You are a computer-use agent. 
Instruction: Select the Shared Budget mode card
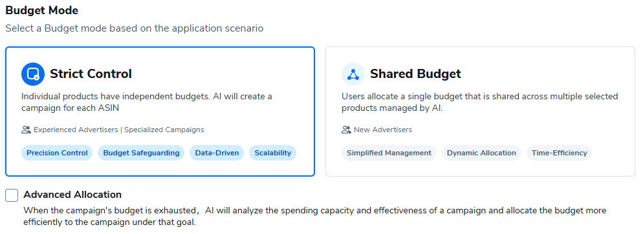480,112
